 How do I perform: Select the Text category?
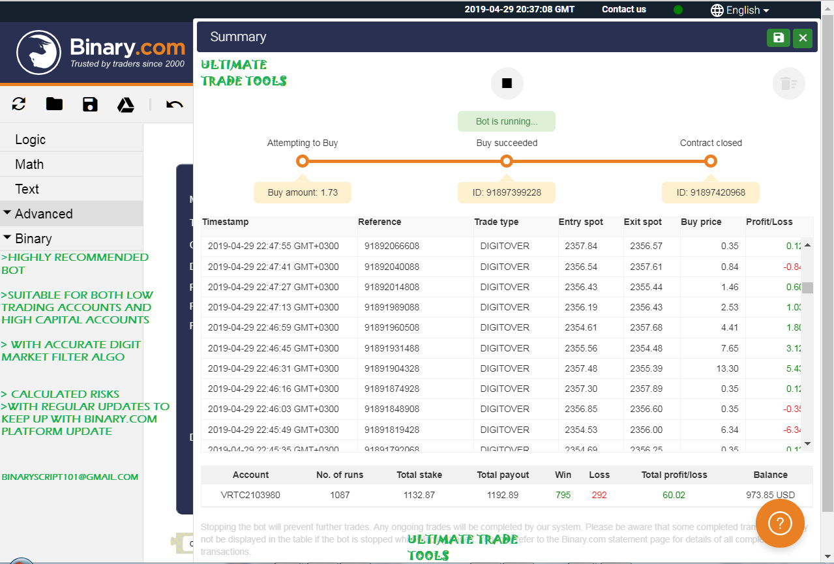coord(71,189)
